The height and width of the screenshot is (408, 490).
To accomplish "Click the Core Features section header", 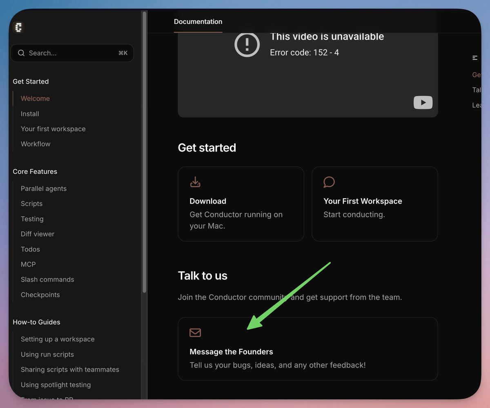I will click(x=35, y=172).
